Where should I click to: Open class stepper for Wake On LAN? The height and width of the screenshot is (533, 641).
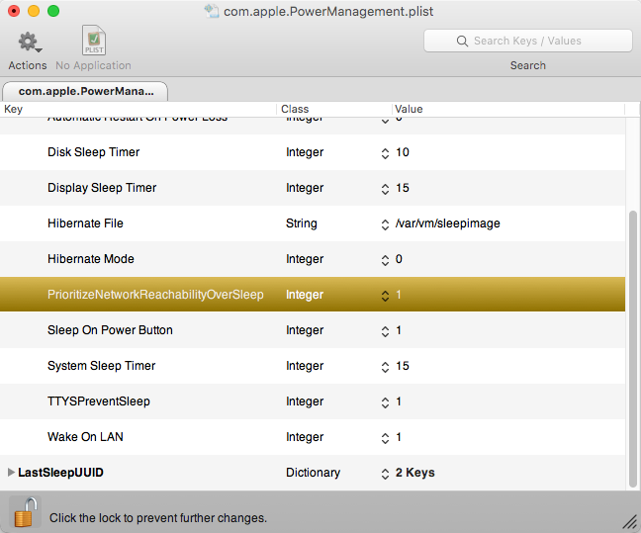tap(385, 438)
